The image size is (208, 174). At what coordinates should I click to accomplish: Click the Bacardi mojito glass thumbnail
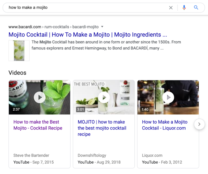tap(19, 50)
